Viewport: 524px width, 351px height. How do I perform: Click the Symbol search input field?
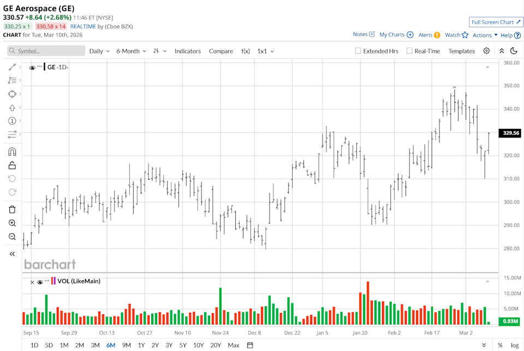[x=46, y=51]
